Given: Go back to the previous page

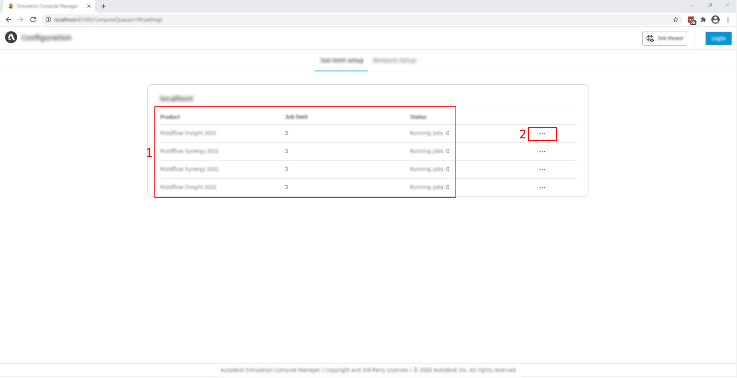Looking at the screenshot, I should click(8, 20).
